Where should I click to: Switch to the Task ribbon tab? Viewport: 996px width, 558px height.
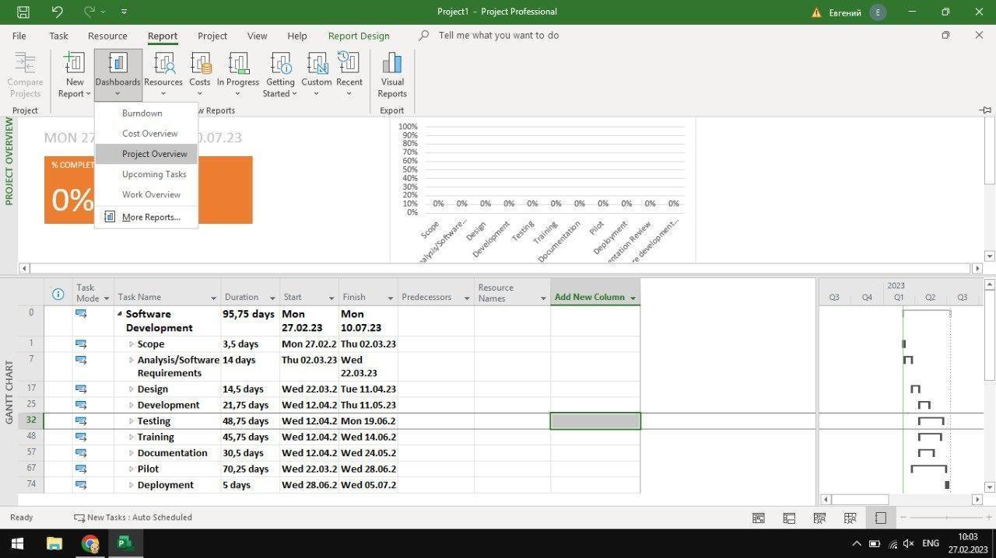click(x=58, y=36)
